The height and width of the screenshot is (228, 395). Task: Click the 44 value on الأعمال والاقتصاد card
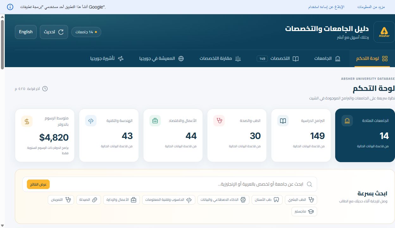[191, 136]
